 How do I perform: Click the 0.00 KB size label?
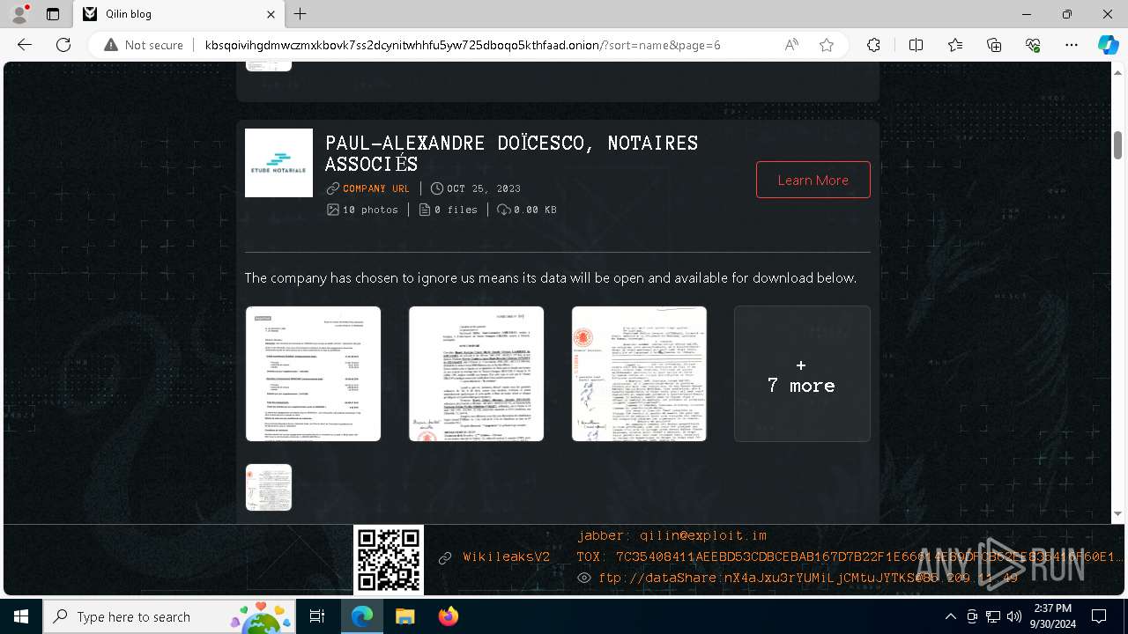pos(535,210)
